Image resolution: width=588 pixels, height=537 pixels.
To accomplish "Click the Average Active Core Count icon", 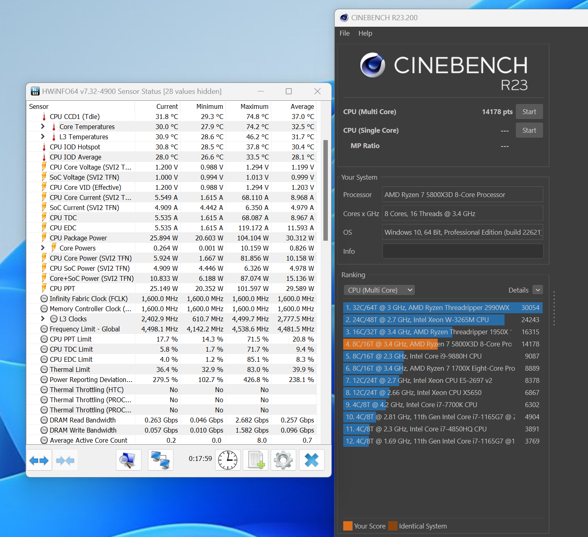I will tap(44, 440).
